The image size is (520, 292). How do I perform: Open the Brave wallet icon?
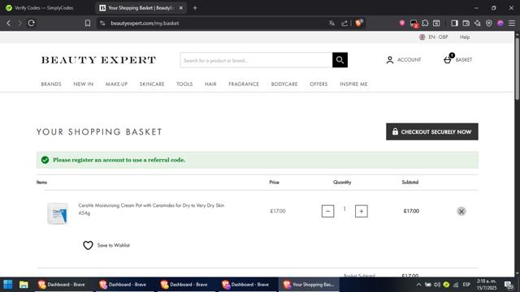(466, 24)
